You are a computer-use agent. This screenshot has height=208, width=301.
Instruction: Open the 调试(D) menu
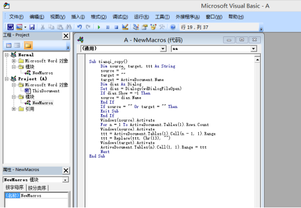[120, 17]
